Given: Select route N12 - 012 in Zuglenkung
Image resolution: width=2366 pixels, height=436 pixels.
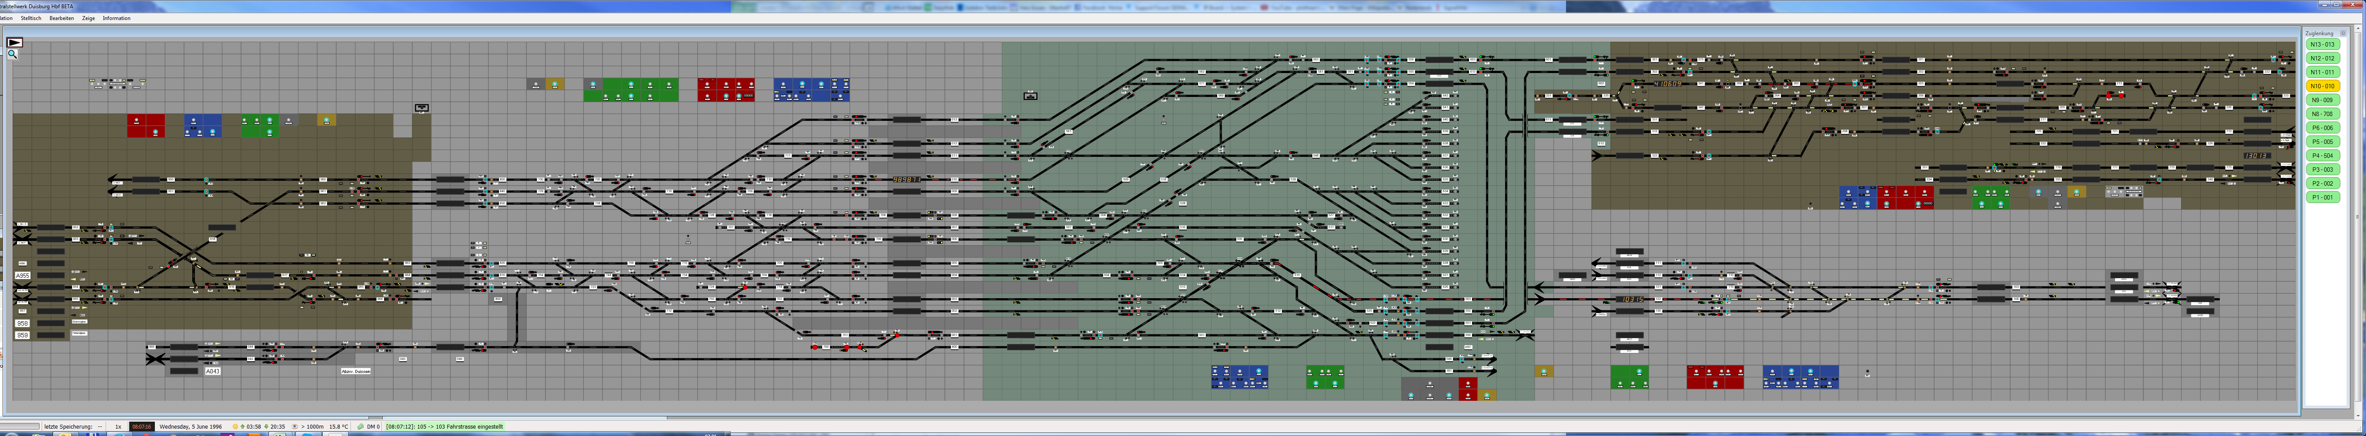Looking at the screenshot, I should click(x=2323, y=58).
